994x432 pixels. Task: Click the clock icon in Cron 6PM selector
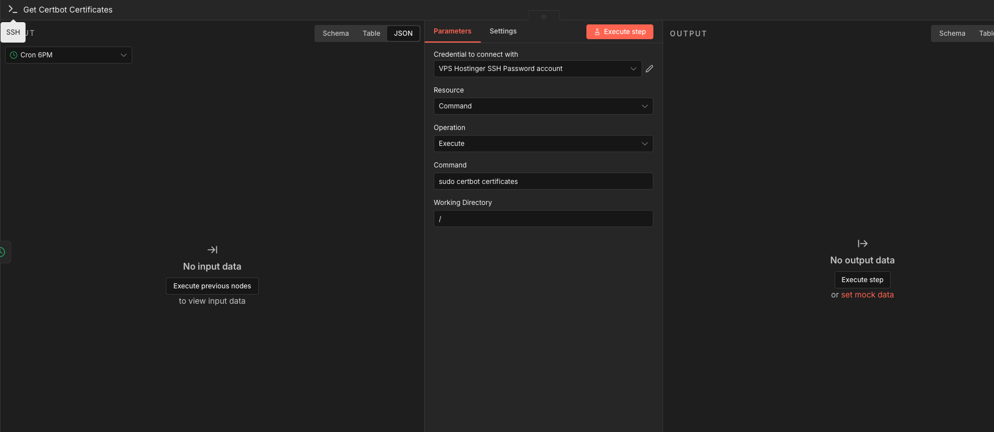tap(14, 55)
